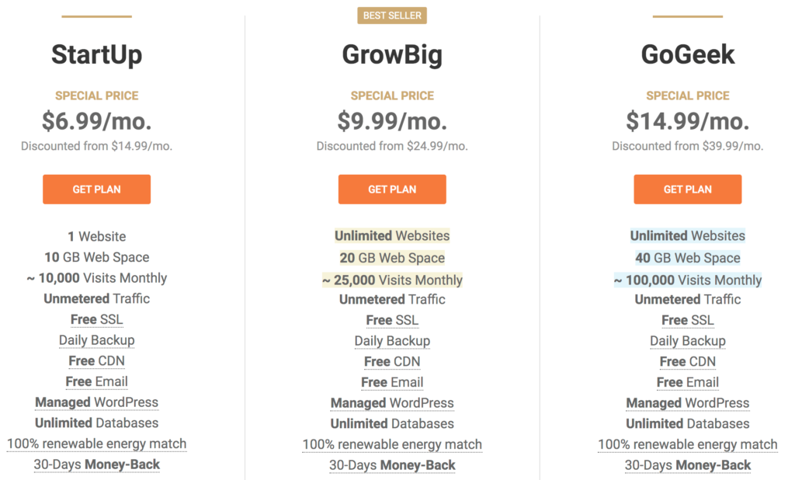Click the BEST SELLER badge
795x480 pixels.
tap(392, 16)
